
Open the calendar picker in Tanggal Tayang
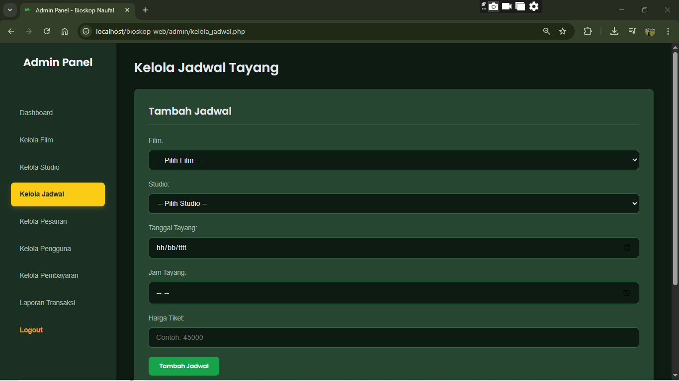point(627,248)
